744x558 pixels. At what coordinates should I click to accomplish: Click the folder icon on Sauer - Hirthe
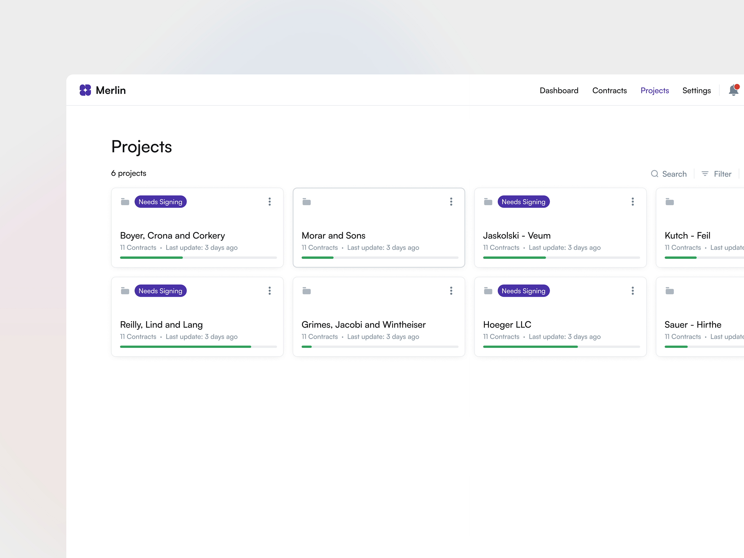669,290
